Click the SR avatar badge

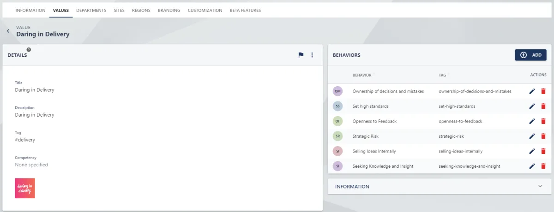click(x=337, y=136)
